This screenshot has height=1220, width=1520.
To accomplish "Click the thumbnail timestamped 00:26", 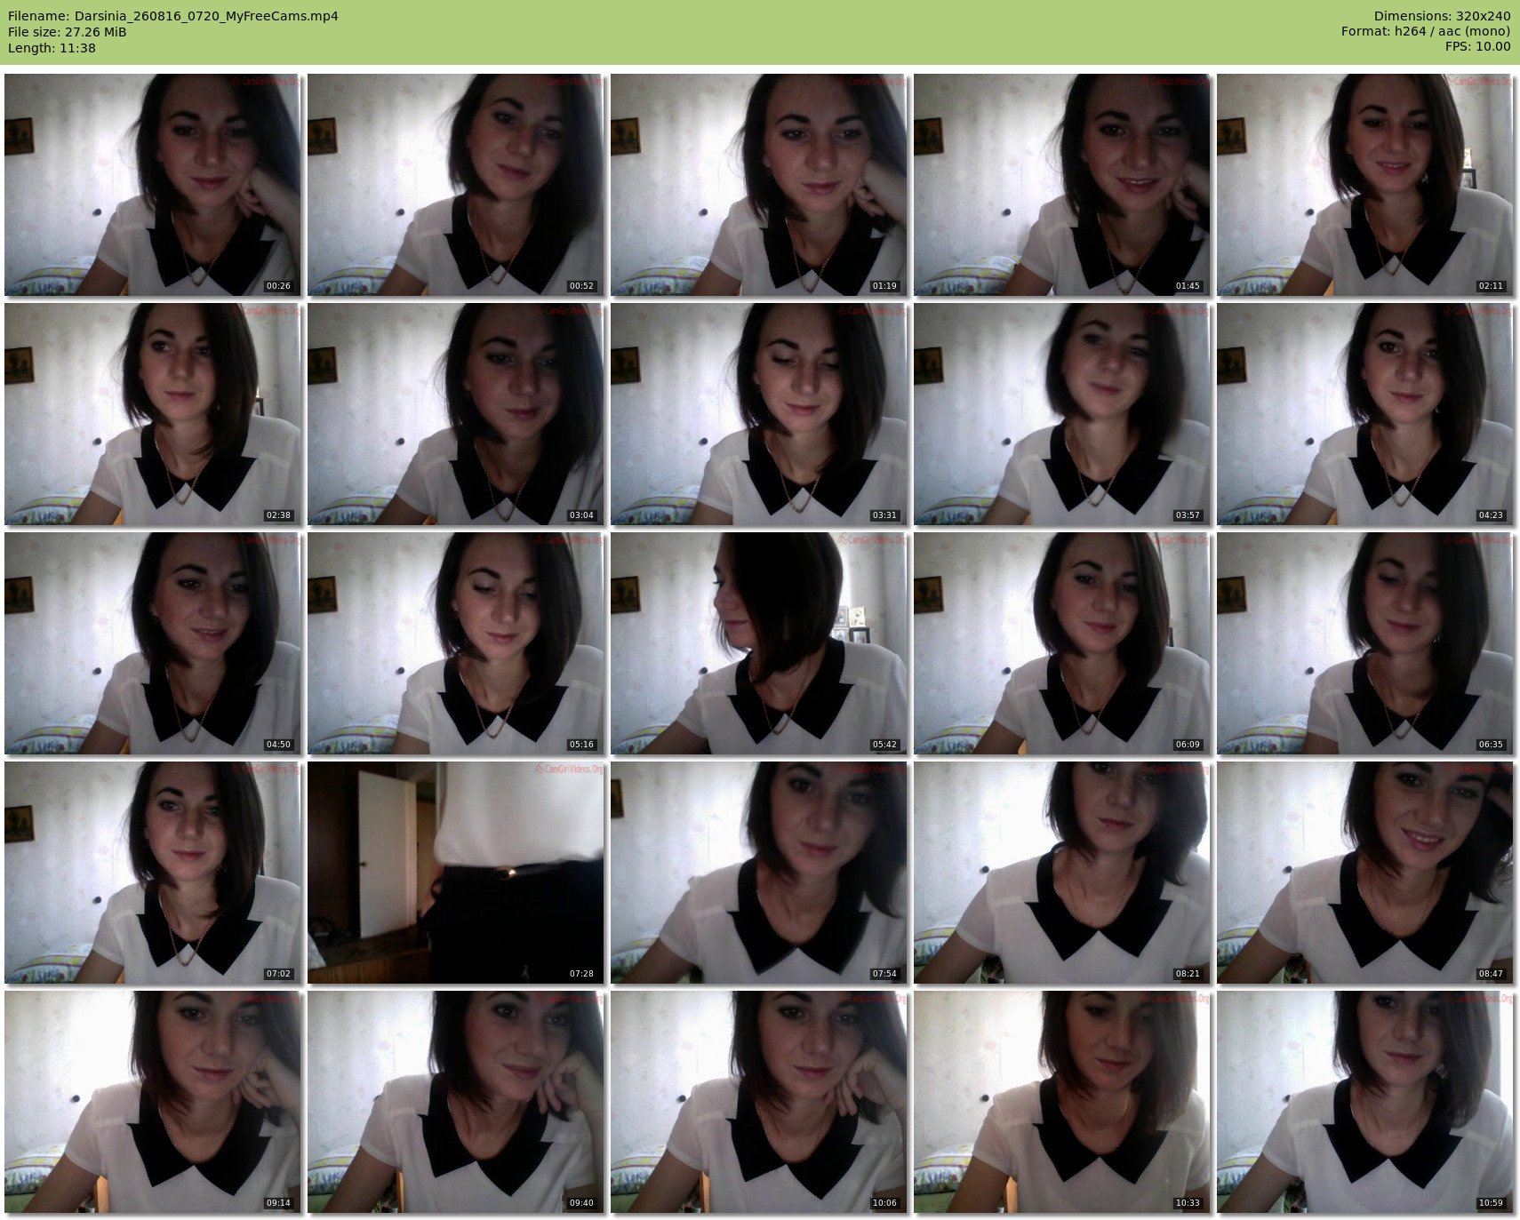I will click(x=152, y=185).
